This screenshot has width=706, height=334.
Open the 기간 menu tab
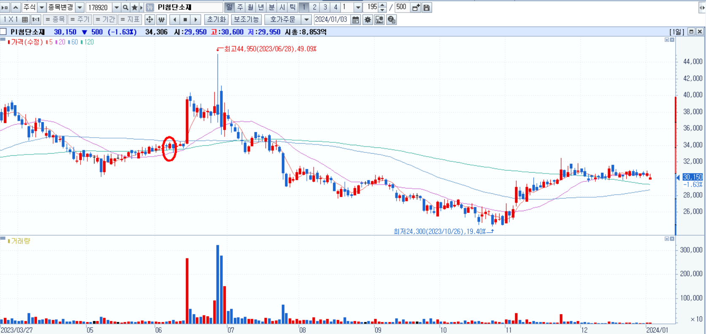[105, 19]
